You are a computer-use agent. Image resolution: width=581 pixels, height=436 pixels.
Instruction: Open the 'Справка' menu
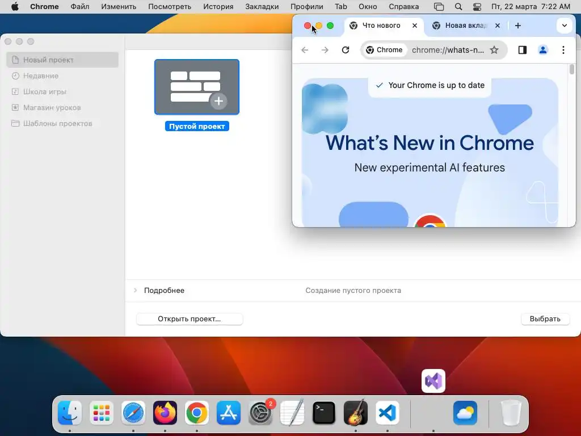404,7
